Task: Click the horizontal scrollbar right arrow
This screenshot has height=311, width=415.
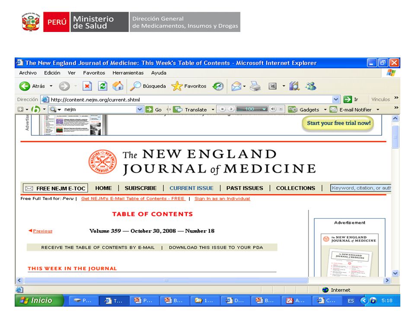Action: (x=387, y=280)
